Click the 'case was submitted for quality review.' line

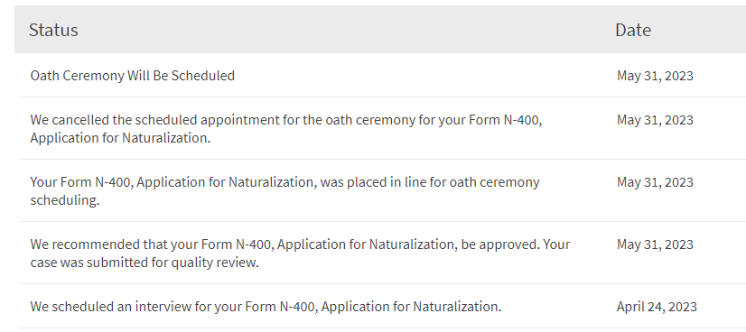145,263
